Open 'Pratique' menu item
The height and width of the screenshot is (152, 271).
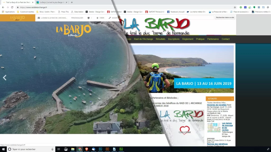coord(200,39)
